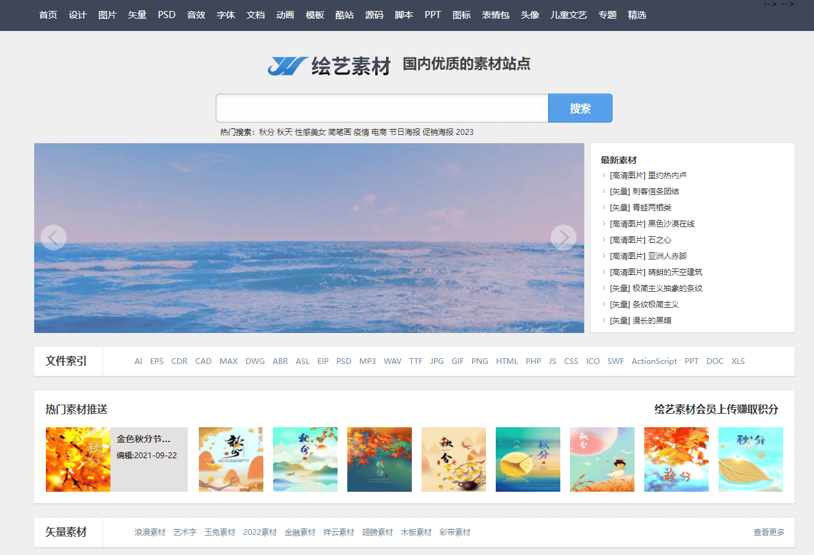Open the [矢量] 青蛙两栖类 material link

coord(640,207)
